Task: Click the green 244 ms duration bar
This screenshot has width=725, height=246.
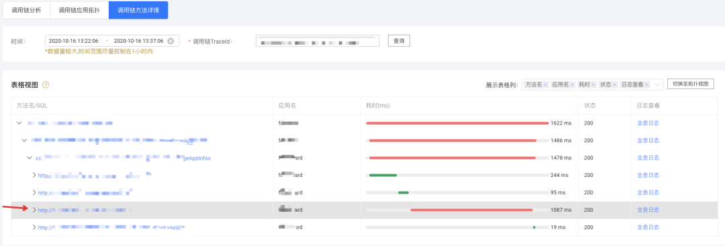Action: click(383, 176)
